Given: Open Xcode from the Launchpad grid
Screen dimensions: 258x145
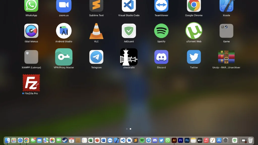Looking at the screenshot, I should pyautogui.click(x=227, y=6).
